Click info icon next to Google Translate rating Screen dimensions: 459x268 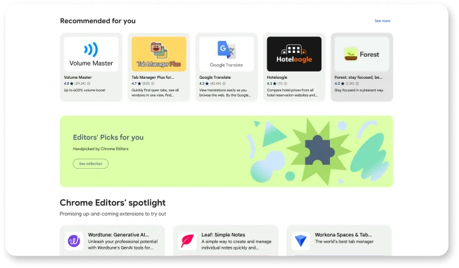click(x=224, y=84)
